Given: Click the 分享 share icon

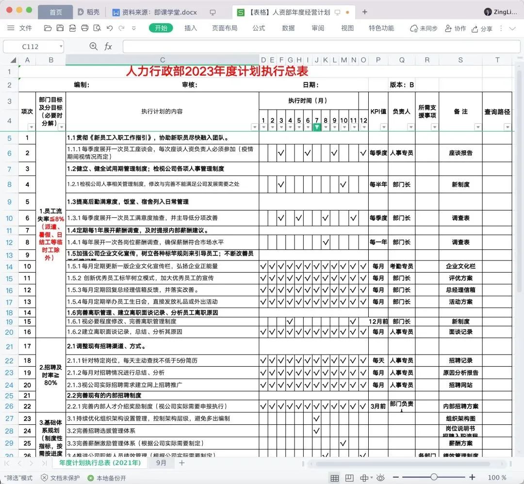Looking at the screenshot, I should click(475, 29).
